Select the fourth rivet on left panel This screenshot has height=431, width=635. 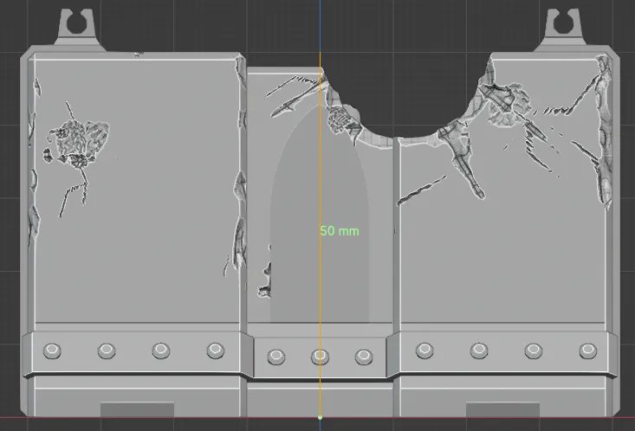pyautogui.click(x=215, y=351)
